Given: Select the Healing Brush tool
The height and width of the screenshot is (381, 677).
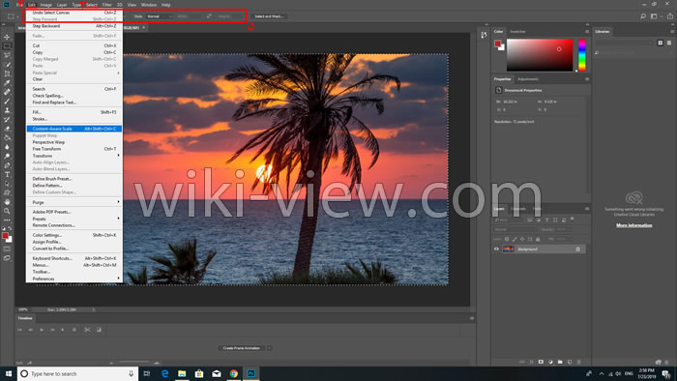Looking at the screenshot, I should [7, 92].
